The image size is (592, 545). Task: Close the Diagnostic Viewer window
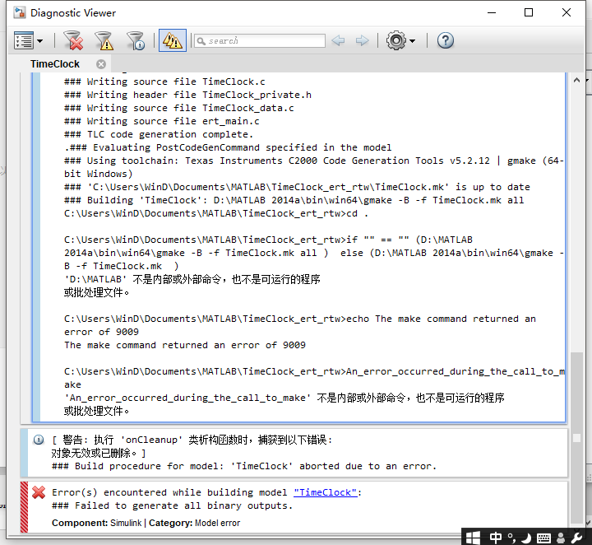[x=567, y=12]
